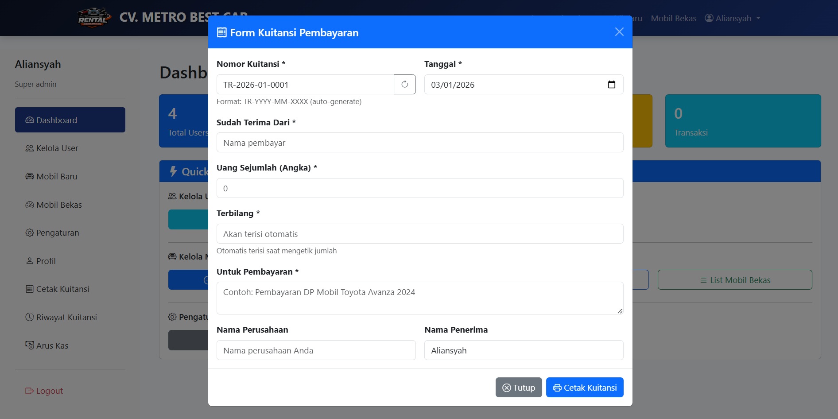The image size is (838, 419).
Task: Close the Form Kuitansi Pembayaran dialog
Action: (x=619, y=32)
